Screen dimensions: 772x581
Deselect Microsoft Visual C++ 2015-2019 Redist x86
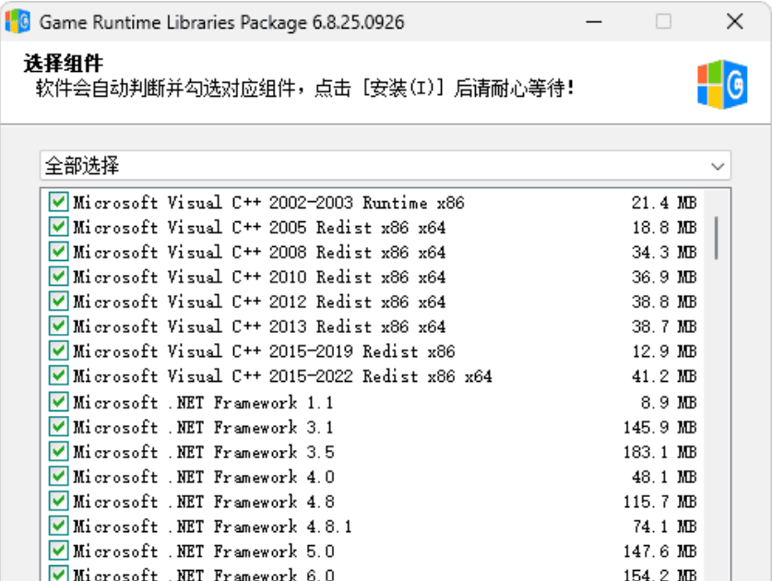[57, 351]
